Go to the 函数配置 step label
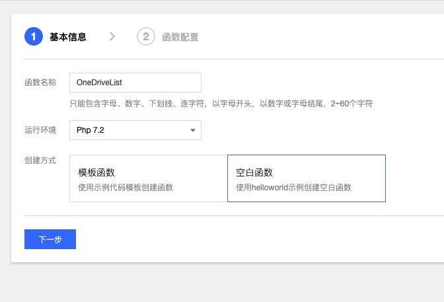 180,37
